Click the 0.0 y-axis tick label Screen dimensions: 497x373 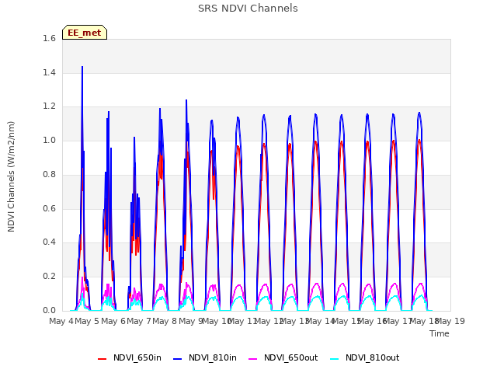coord(49,310)
